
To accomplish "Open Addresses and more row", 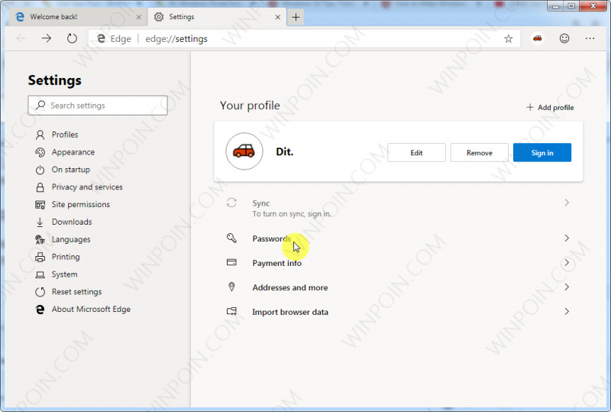I will pyautogui.click(x=398, y=287).
